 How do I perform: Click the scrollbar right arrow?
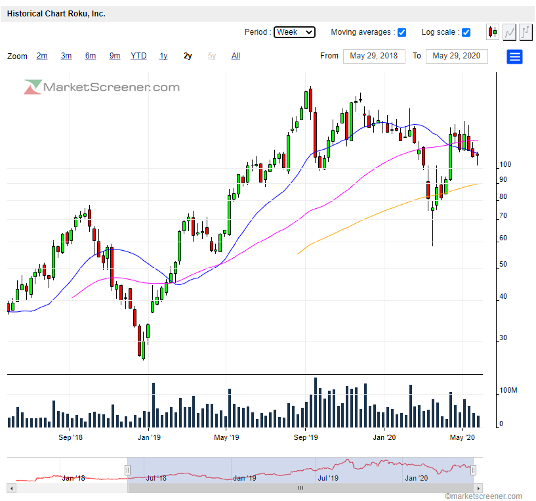pyautogui.click(x=478, y=489)
